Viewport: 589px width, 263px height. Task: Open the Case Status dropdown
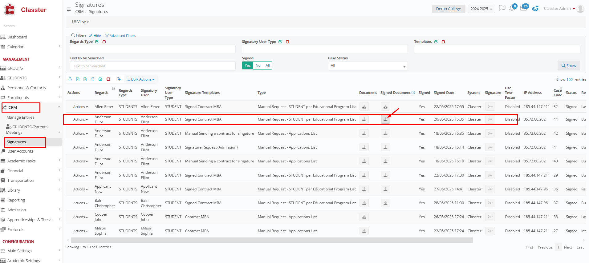368,66
